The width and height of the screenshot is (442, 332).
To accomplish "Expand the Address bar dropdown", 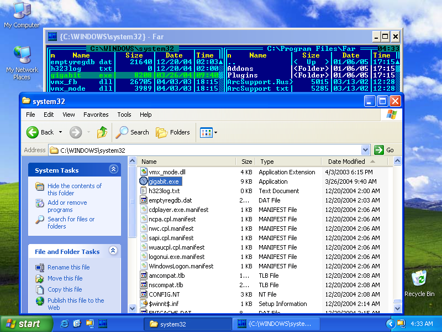I will [365, 150].
